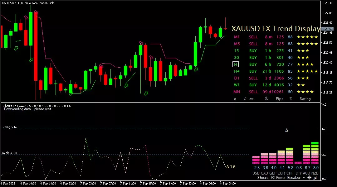Select the CHF currency label
Viewport: 337px width, 187px height.
click(x=290, y=173)
